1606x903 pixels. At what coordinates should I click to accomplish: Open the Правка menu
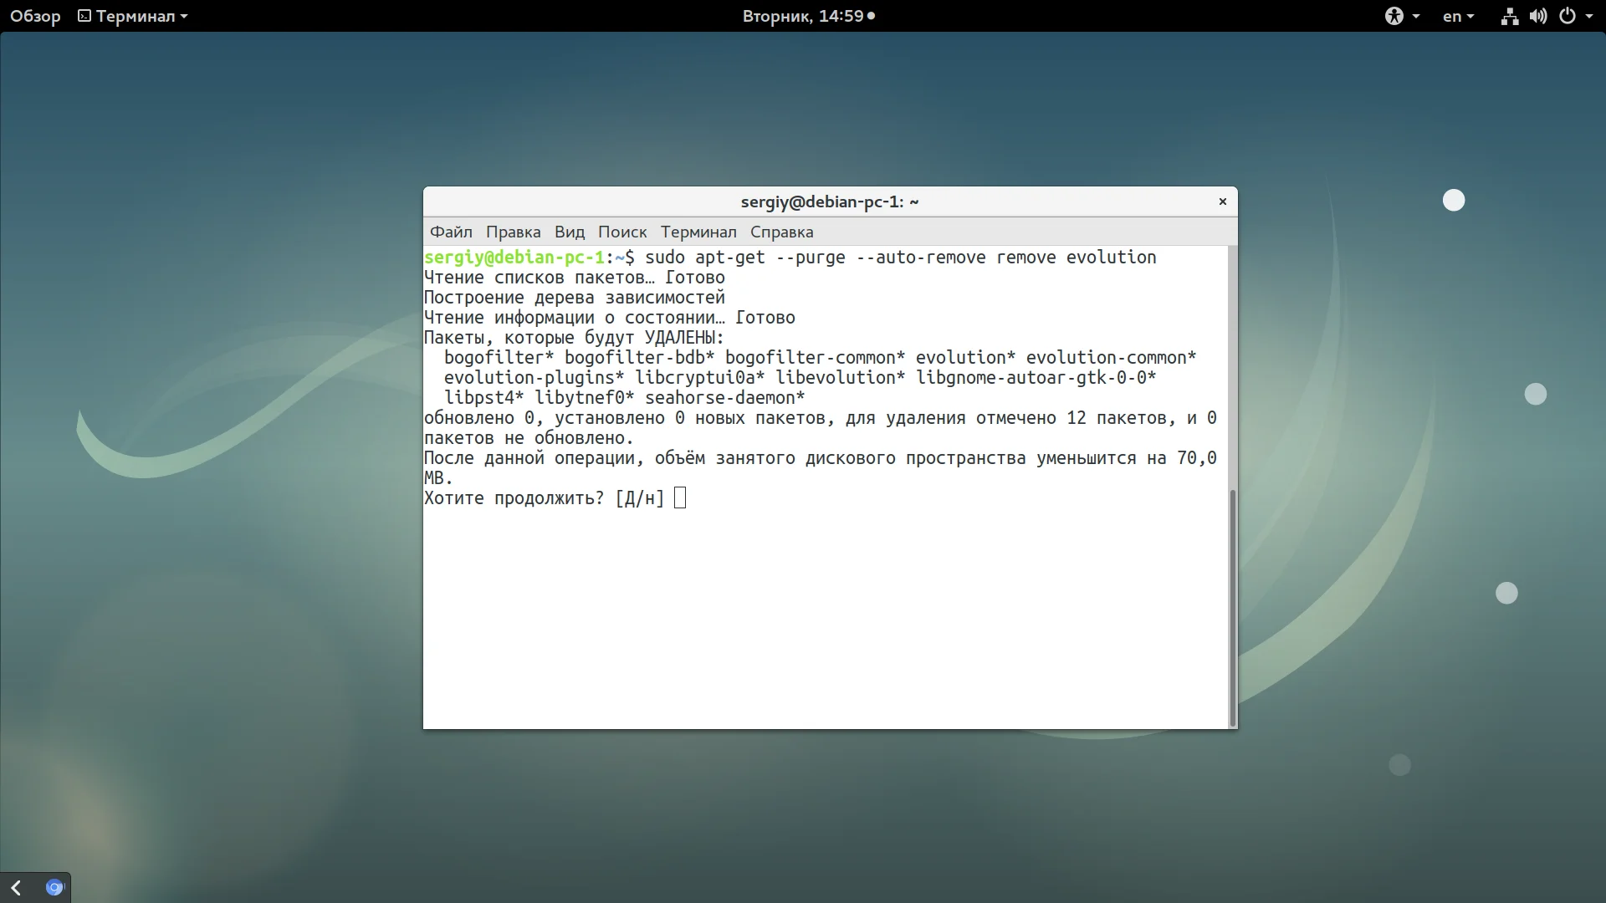coord(513,232)
